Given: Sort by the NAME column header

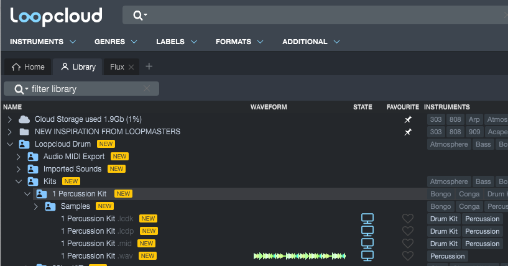Looking at the screenshot, I should (12, 107).
